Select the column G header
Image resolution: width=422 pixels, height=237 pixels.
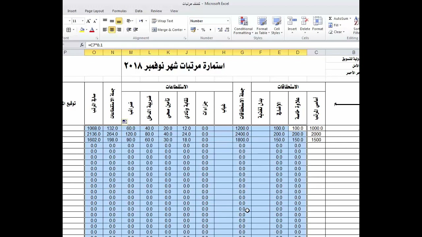(242, 52)
